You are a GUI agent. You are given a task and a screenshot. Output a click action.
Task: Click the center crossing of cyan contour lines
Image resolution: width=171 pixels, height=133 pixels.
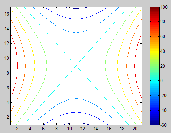[x=76, y=66]
